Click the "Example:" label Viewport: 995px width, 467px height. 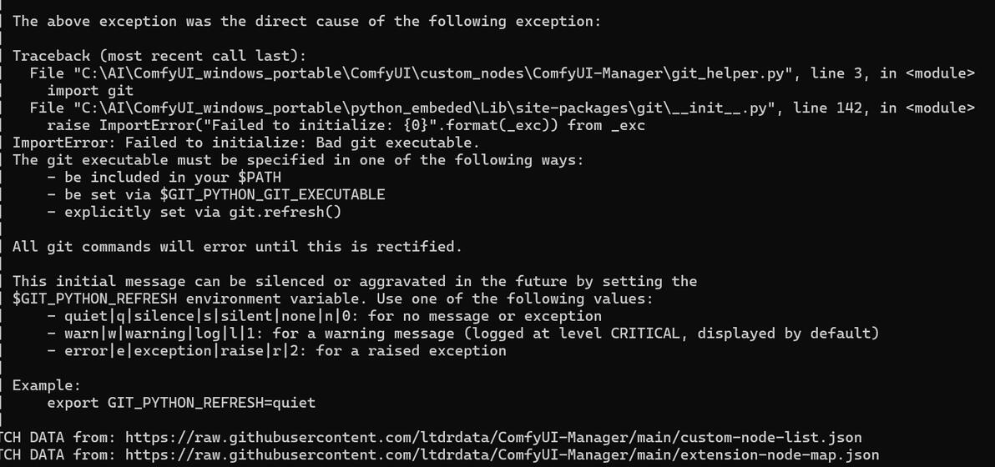pyautogui.click(x=47, y=385)
